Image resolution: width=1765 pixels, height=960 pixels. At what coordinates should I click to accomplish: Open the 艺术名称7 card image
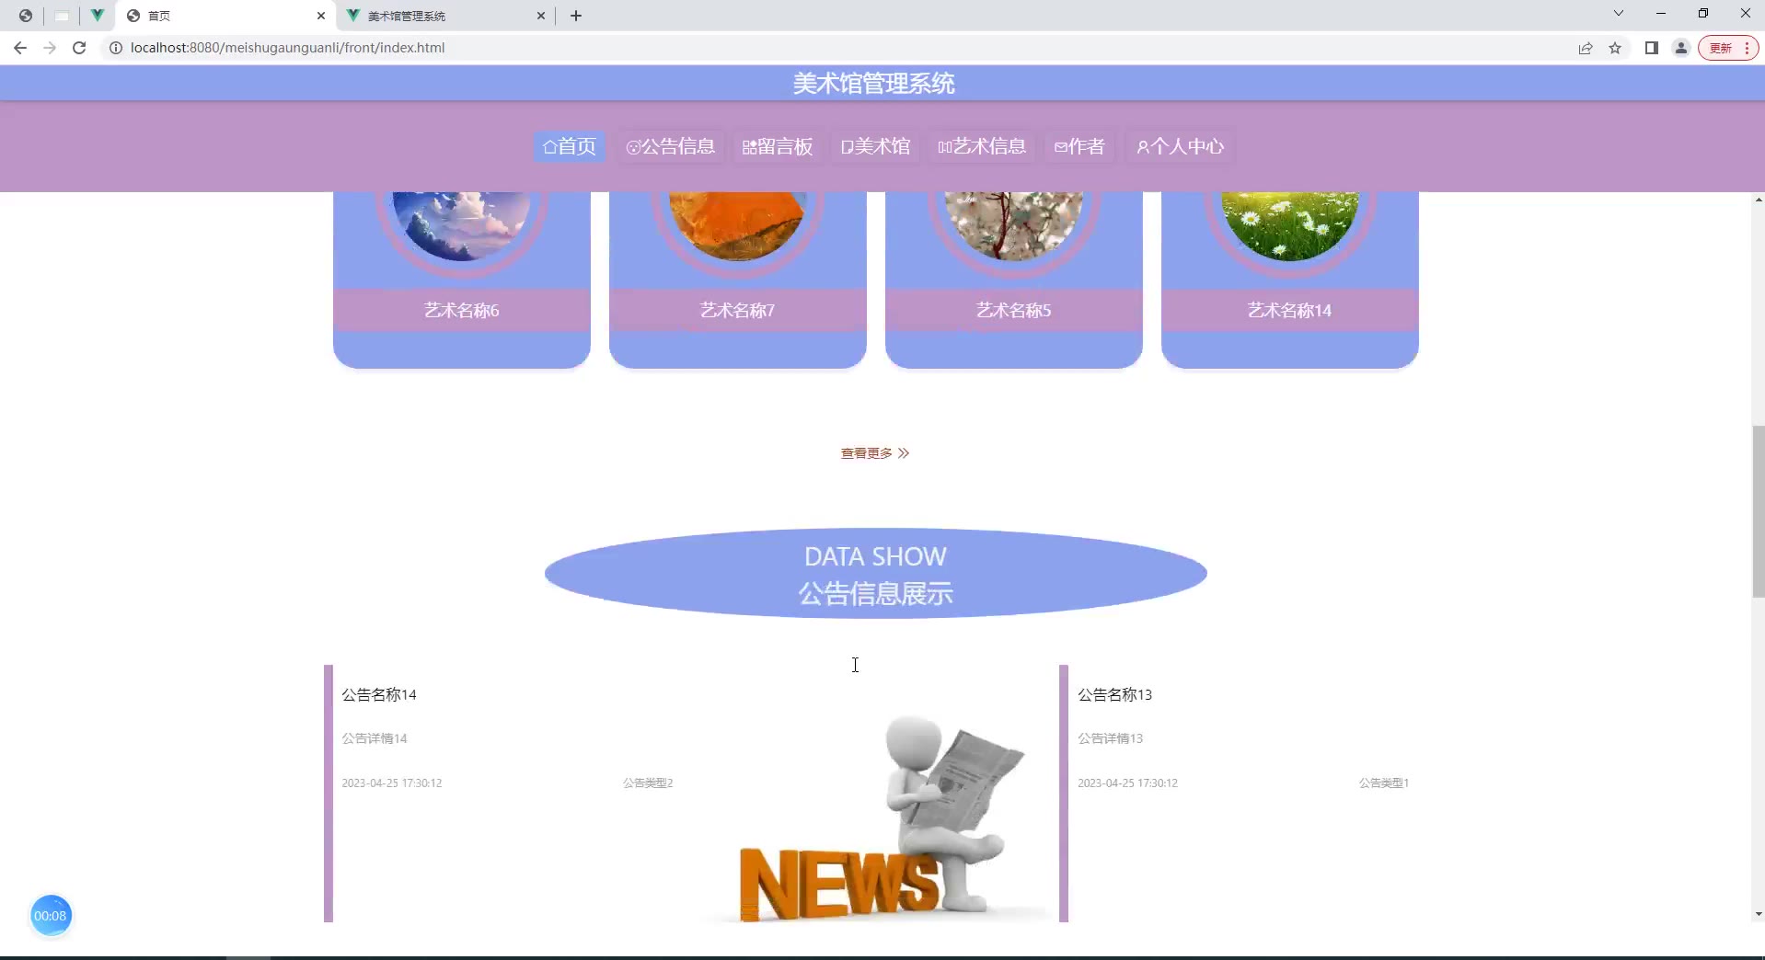tap(738, 226)
